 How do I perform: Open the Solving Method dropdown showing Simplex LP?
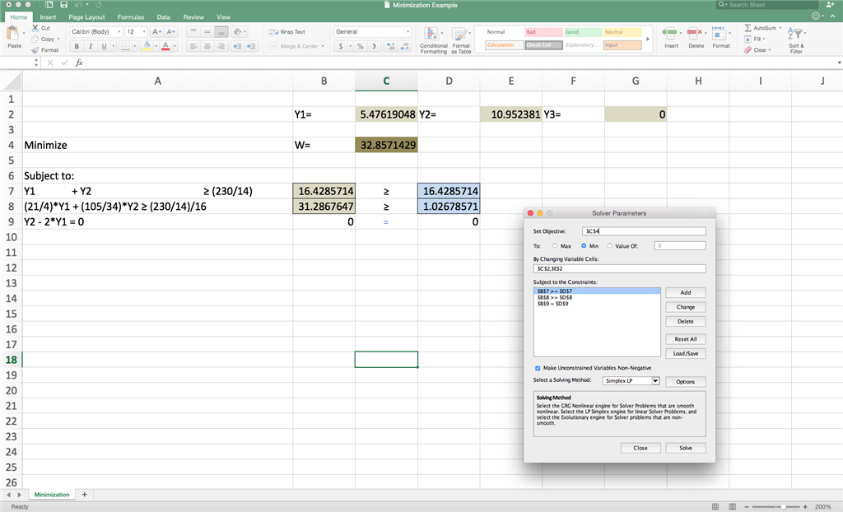631,381
